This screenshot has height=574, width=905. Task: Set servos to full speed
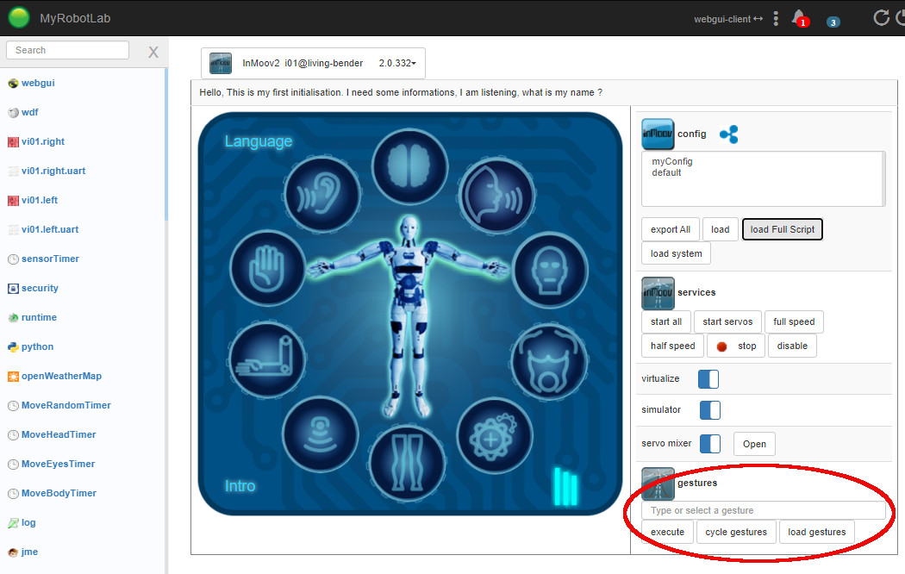794,321
